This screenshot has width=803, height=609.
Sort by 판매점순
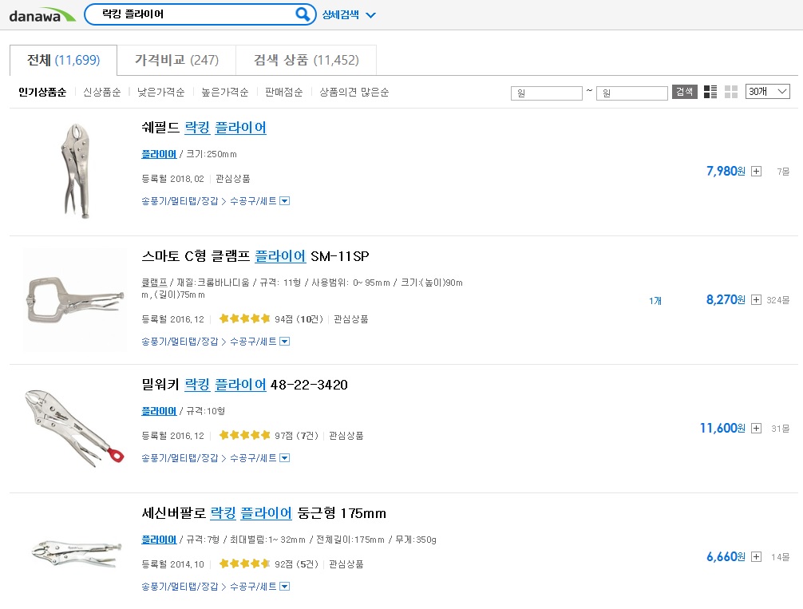pos(283,93)
